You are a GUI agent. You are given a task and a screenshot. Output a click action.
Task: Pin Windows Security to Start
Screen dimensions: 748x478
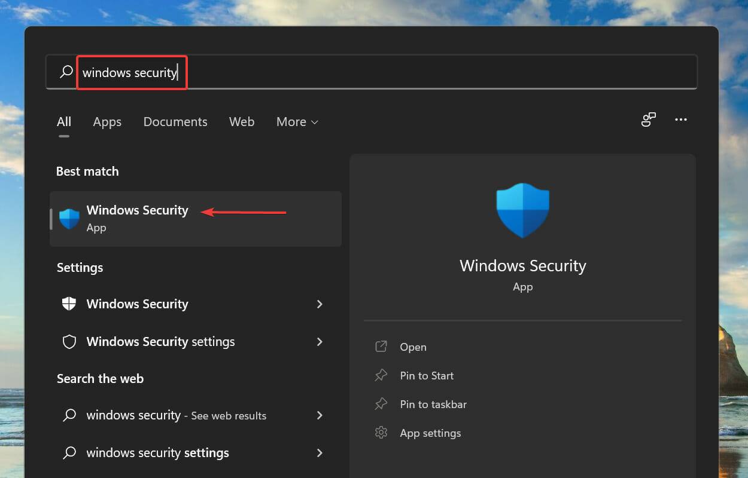point(426,375)
